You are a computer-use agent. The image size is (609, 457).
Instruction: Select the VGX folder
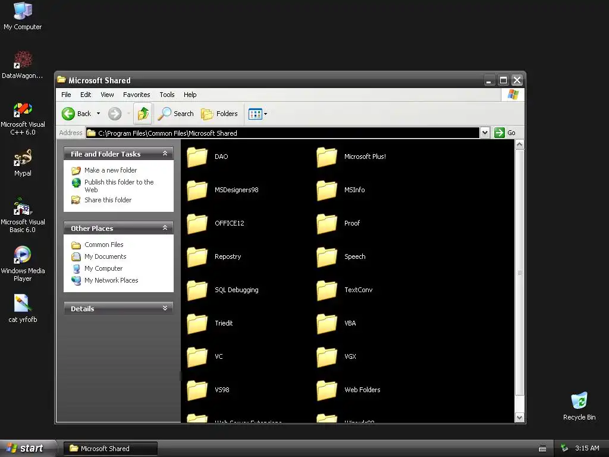pyautogui.click(x=337, y=356)
